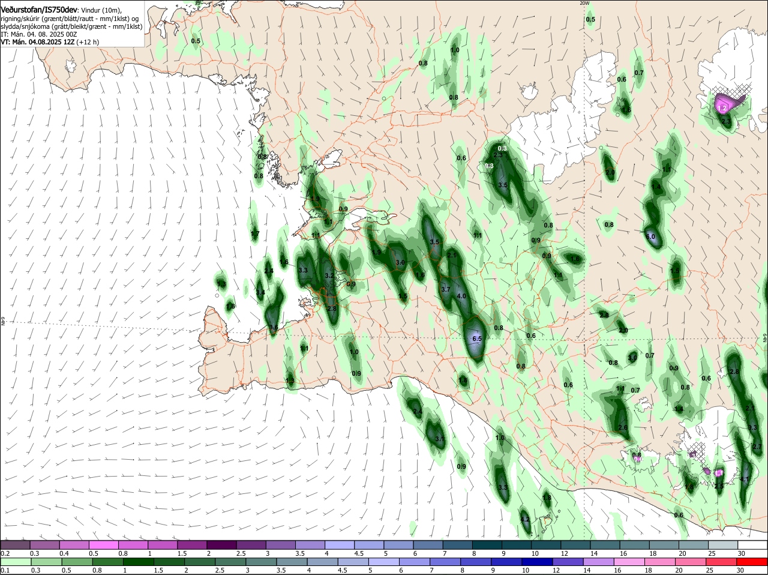Click the 6.5 precipitation maximum label

tap(477, 339)
